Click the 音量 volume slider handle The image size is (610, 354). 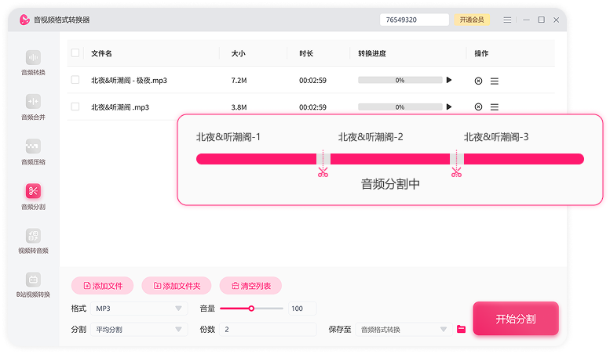point(251,309)
